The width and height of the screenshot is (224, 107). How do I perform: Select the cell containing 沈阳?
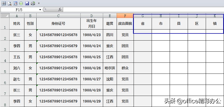point(110,79)
